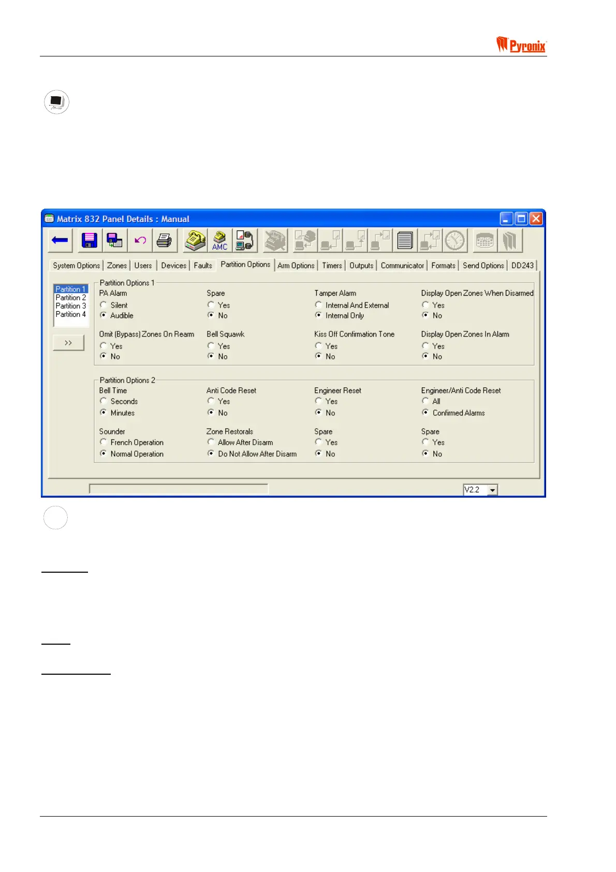Select Yes for Engineer Reset

(318, 401)
